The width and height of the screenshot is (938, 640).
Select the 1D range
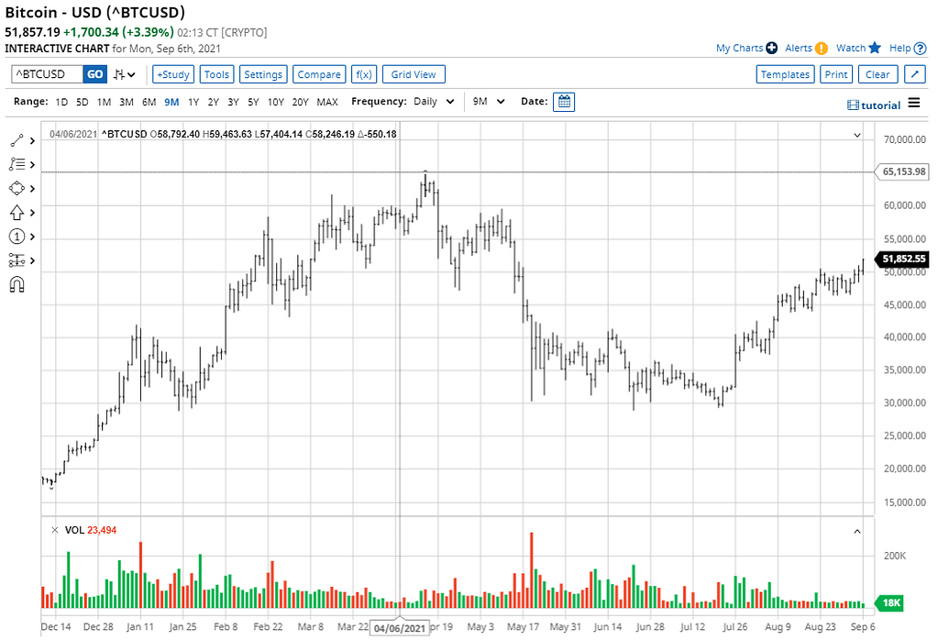[x=61, y=103]
